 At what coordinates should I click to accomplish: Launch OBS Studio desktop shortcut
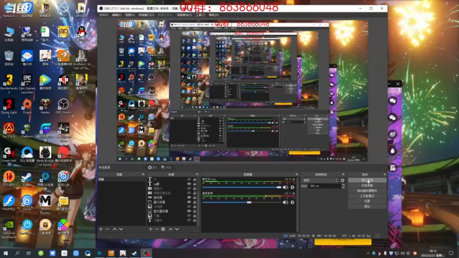[63, 106]
